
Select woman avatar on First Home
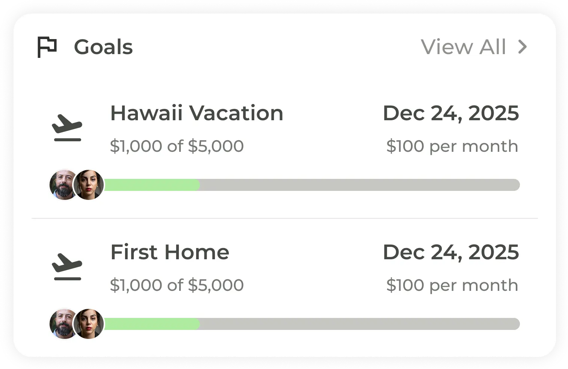(x=89, y=324)
